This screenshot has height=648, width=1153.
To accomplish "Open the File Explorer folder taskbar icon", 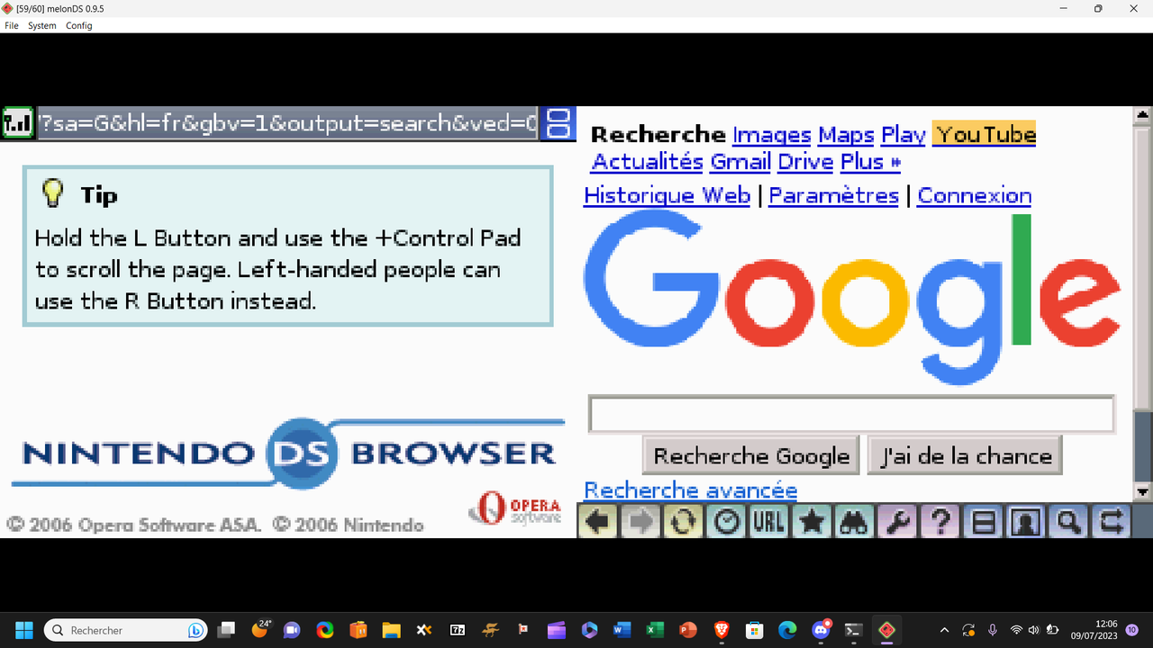I will [x=391, y=630].
